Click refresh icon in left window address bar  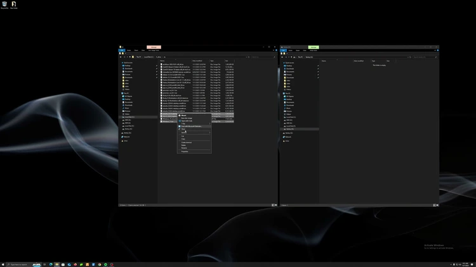249,57
